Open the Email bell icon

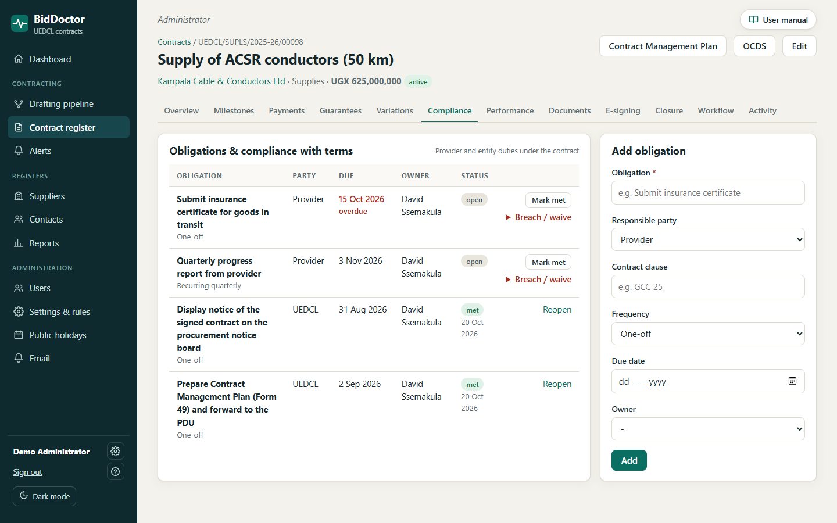pyautogui.click(x=19, y=359)
